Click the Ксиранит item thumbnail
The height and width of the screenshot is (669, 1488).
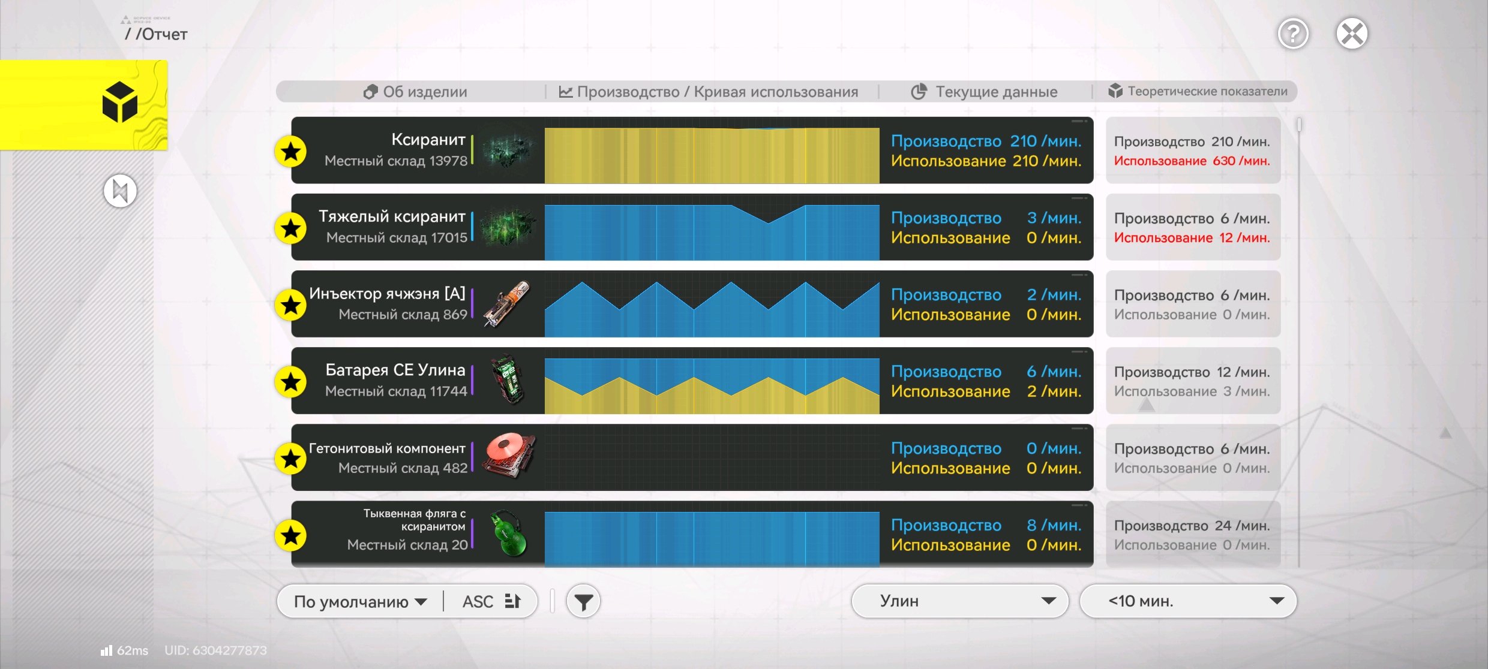pos(508,150)
